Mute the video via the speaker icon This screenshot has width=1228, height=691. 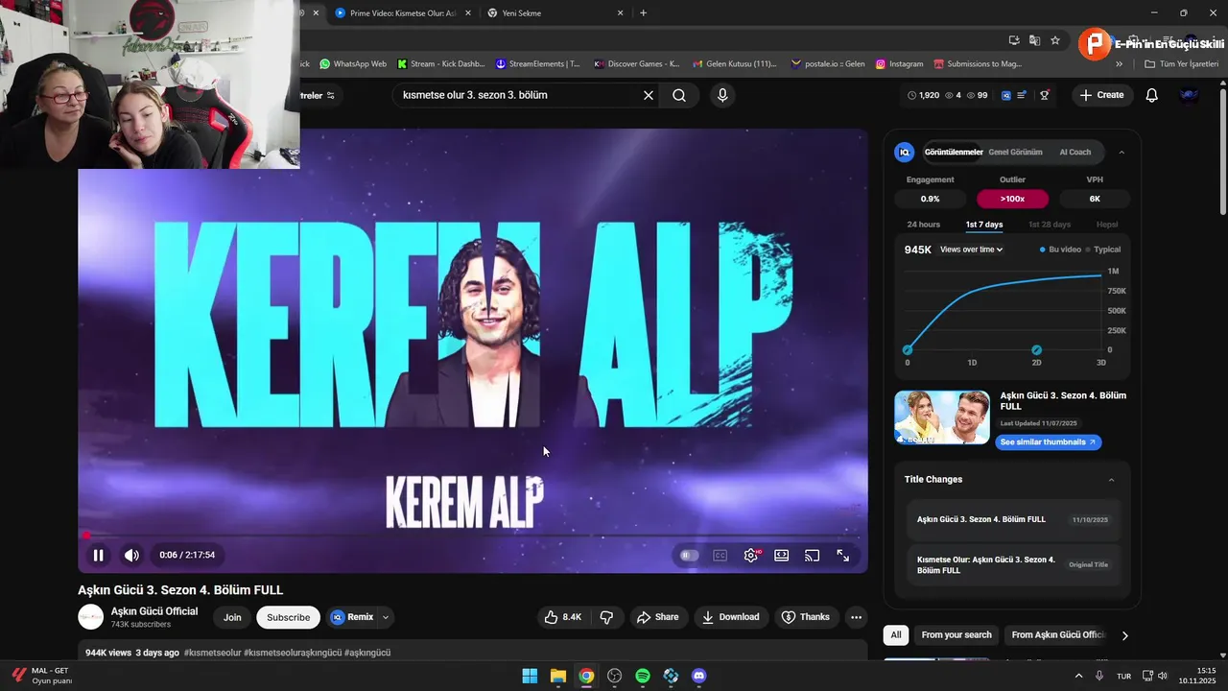(x=131, y=555)
